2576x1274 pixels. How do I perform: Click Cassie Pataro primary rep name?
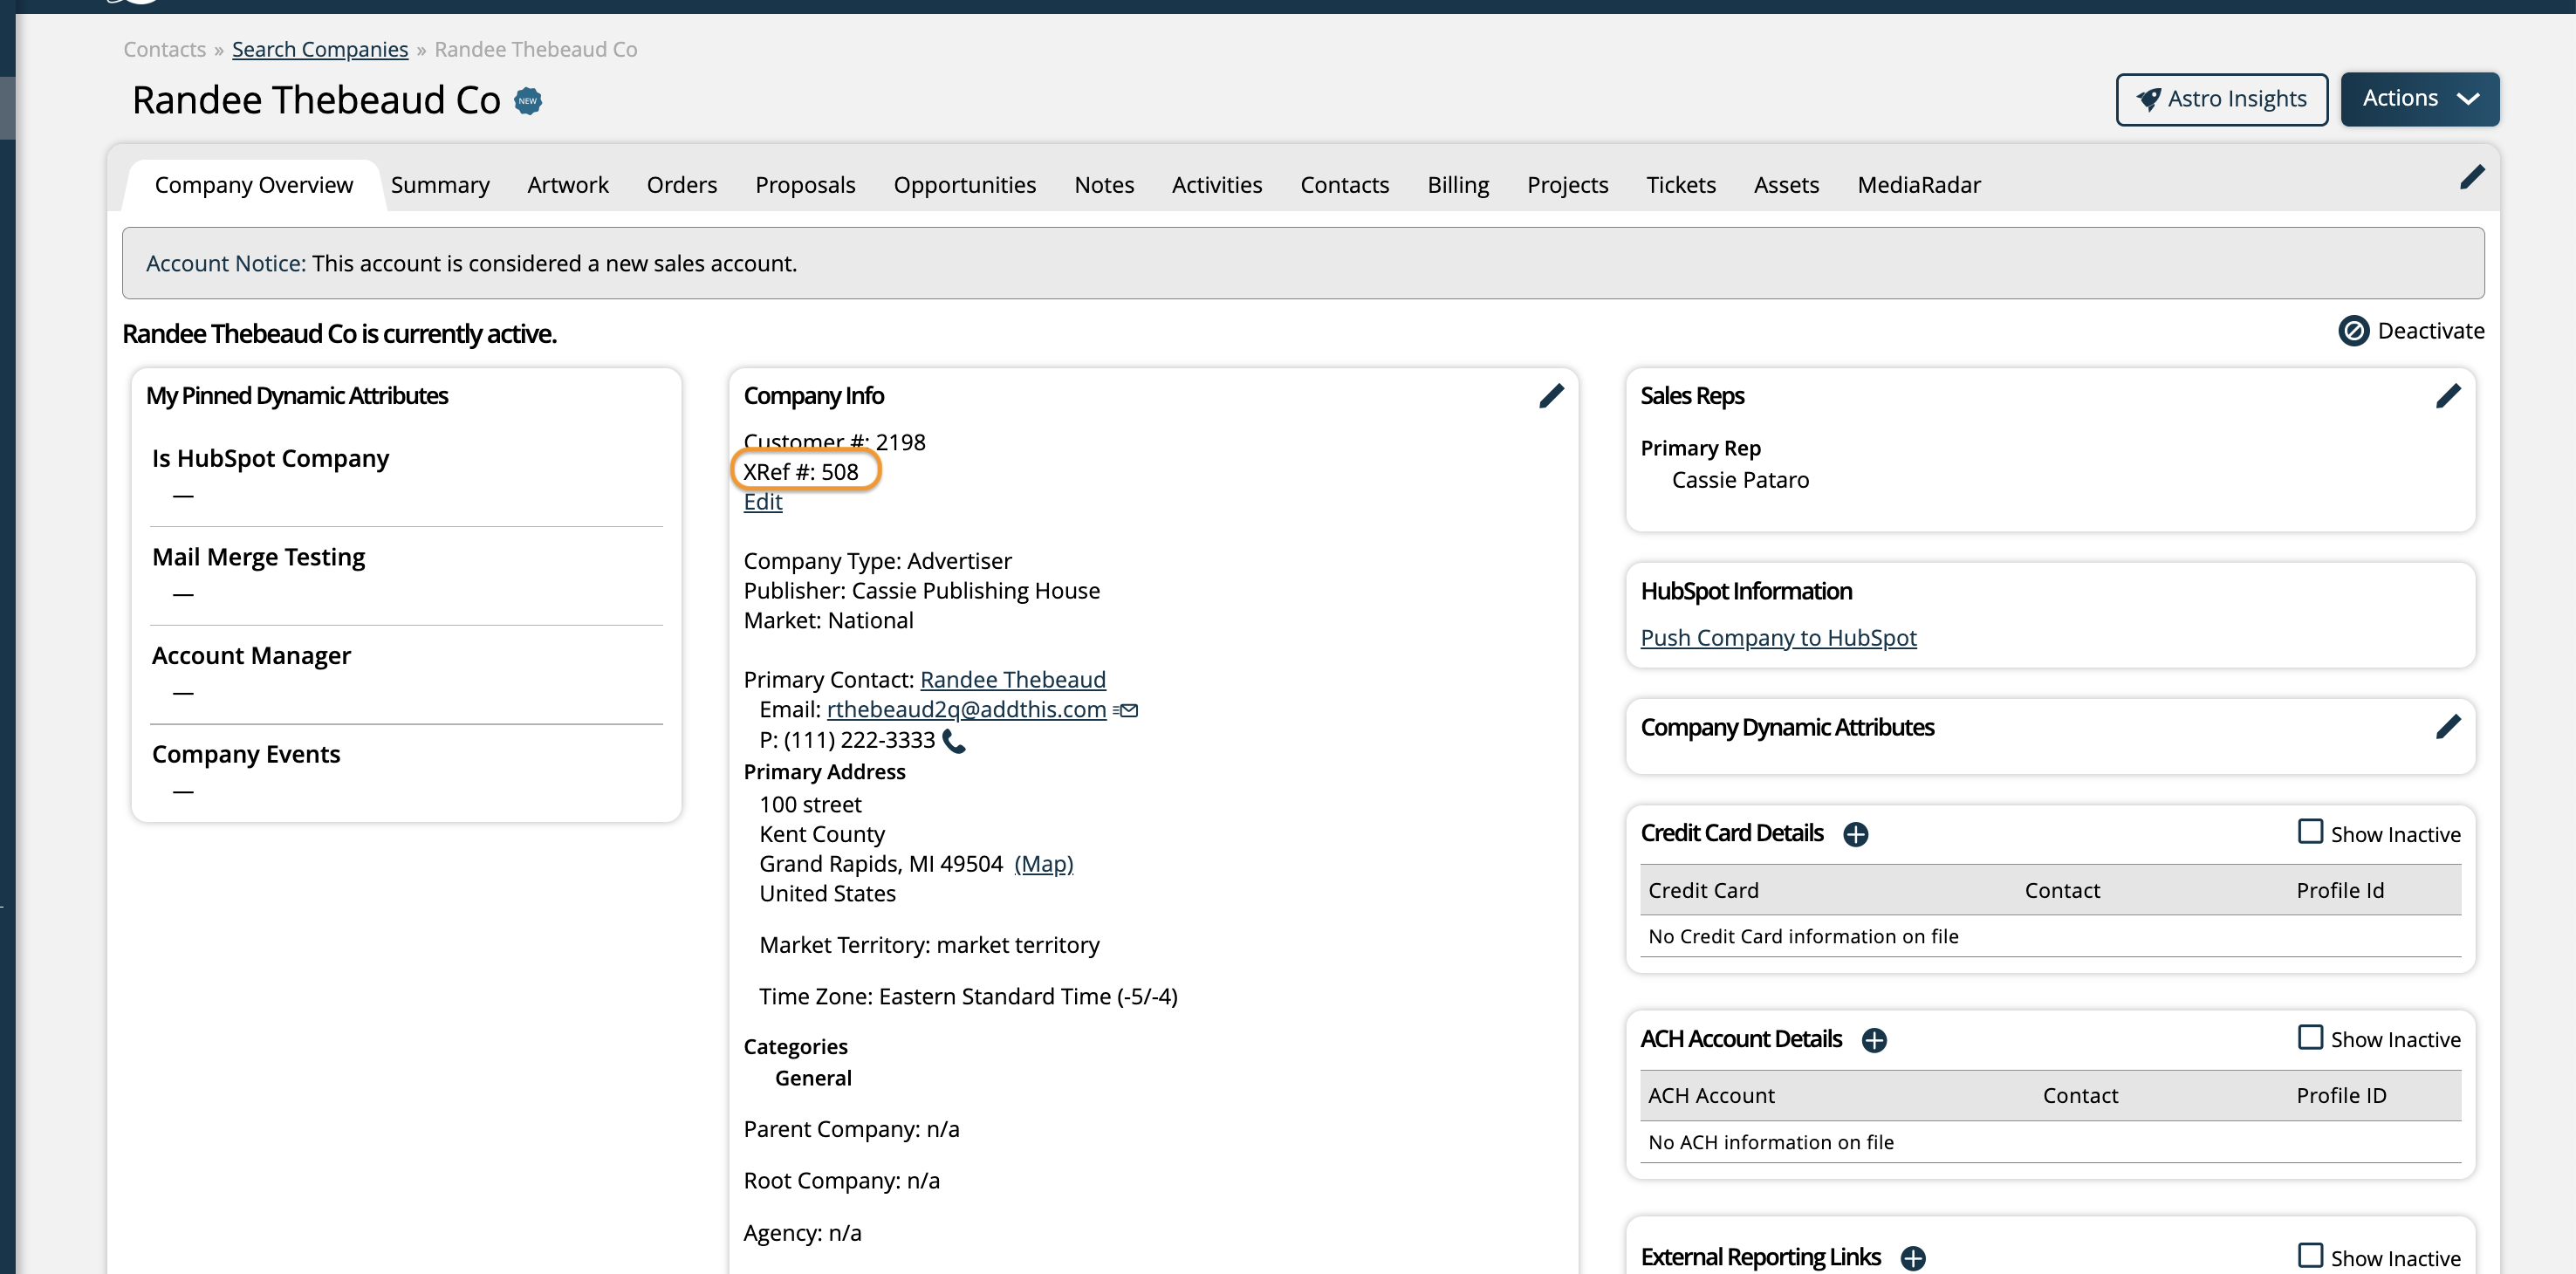tap(1740, 480)
